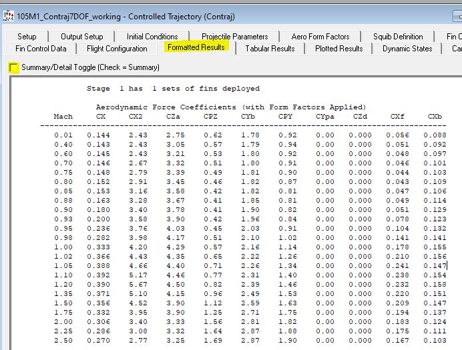The height and width of the screenshot is (350, 462).
Task: Open the Flight Configuration tab
Action: point(117,49)
